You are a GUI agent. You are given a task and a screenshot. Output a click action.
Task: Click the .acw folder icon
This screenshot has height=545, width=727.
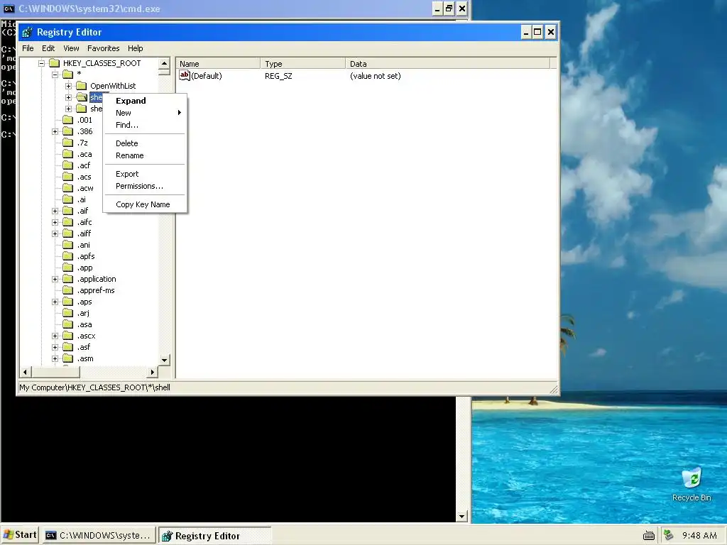tap(68, 188)
